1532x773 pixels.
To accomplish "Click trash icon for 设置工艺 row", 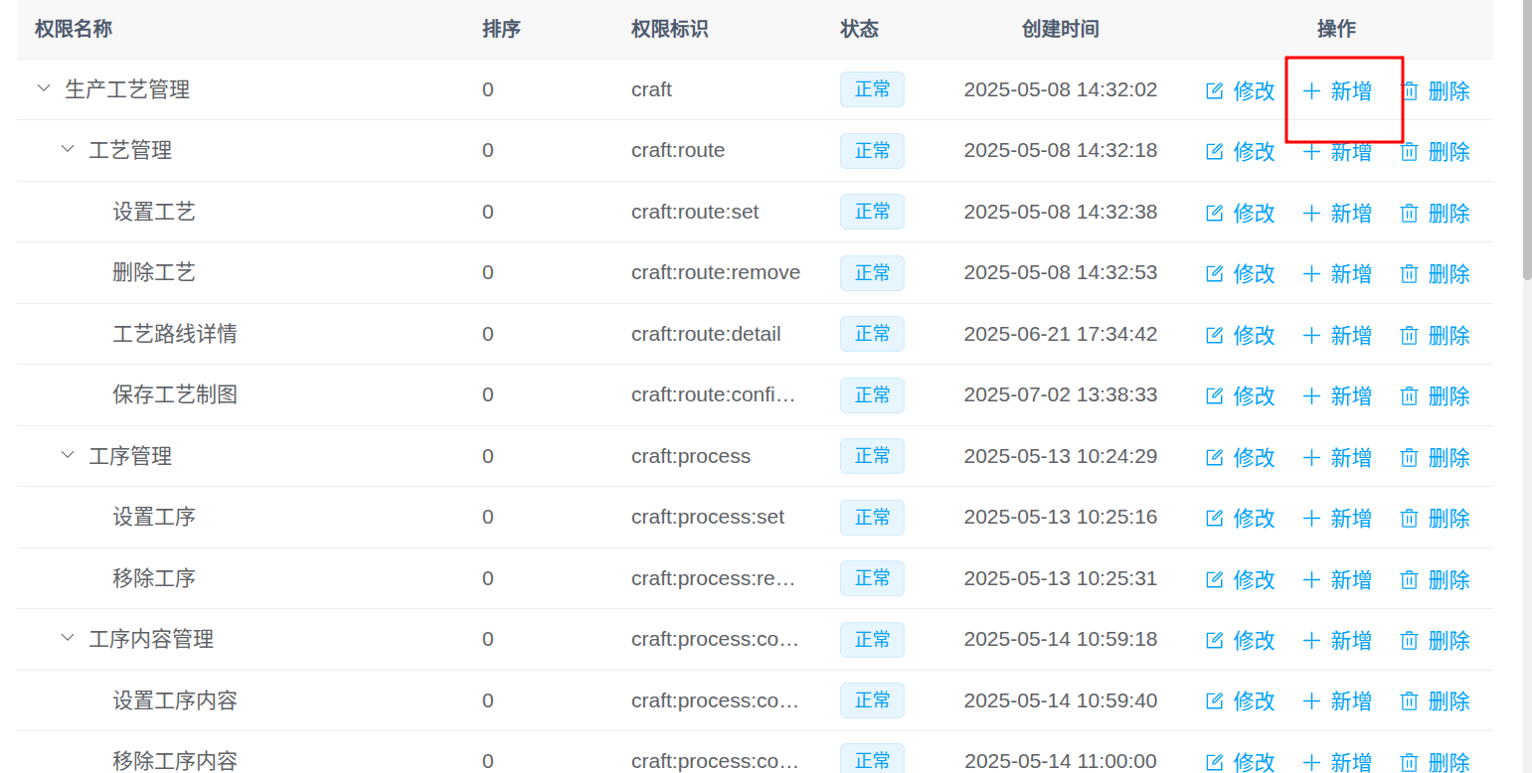I will coord(1409,214).
